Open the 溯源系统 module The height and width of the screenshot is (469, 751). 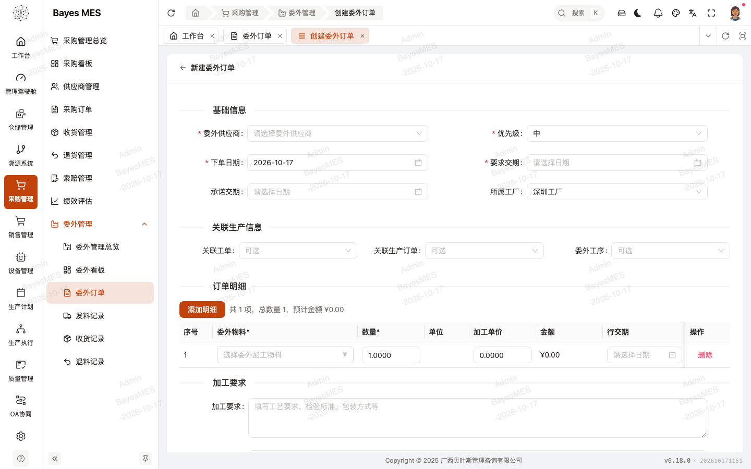click(21, 155)
